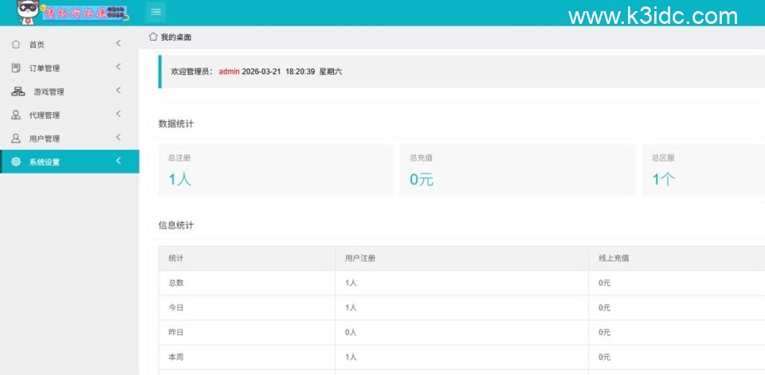765x375 pixels.
Task: Click the 用户注册 table column header
Action: point(360,258)
